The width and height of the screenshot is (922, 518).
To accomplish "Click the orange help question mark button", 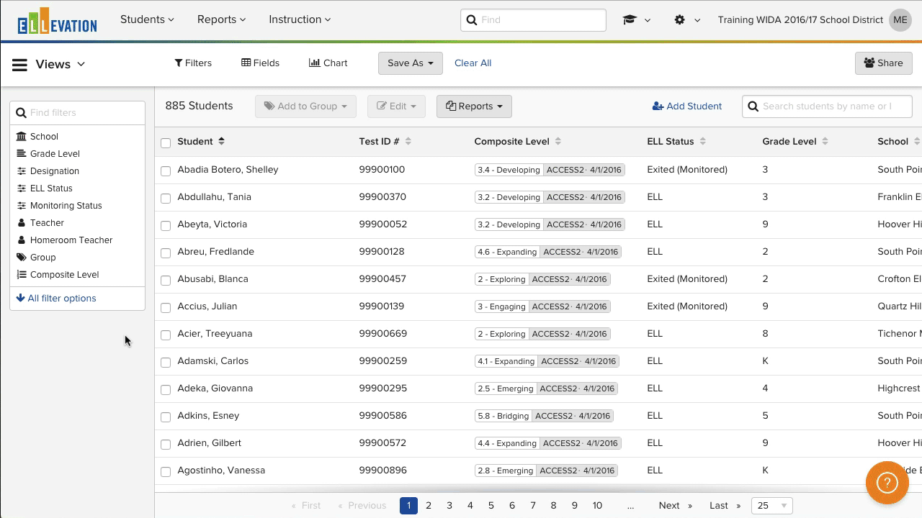I will [x=887, y=483].
